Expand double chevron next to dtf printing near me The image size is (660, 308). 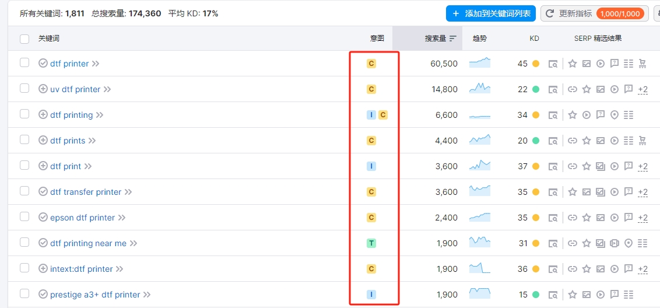click(x=134, y=244)
